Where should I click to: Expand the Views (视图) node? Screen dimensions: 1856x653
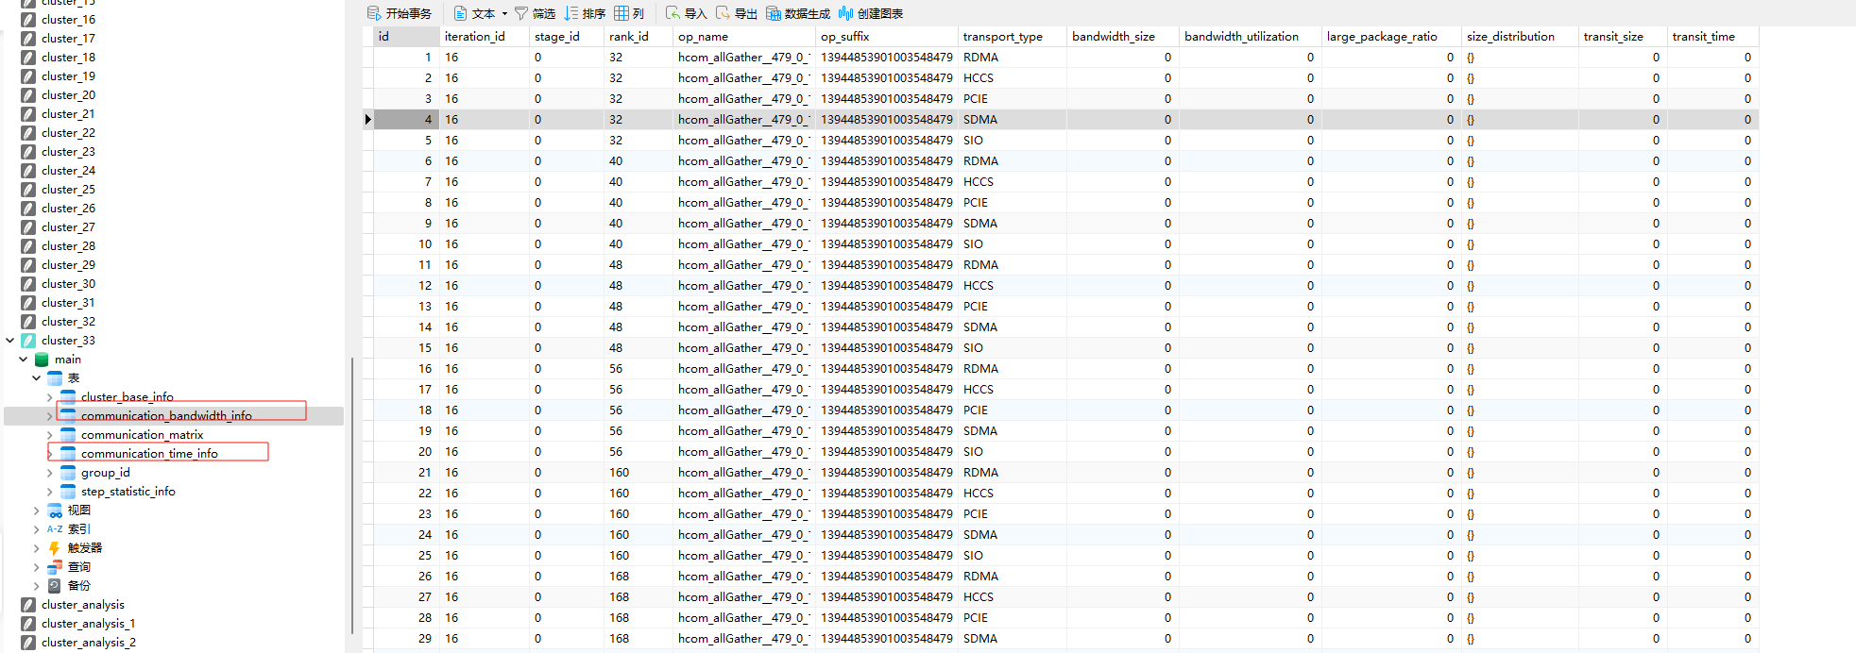pos(37,511)
